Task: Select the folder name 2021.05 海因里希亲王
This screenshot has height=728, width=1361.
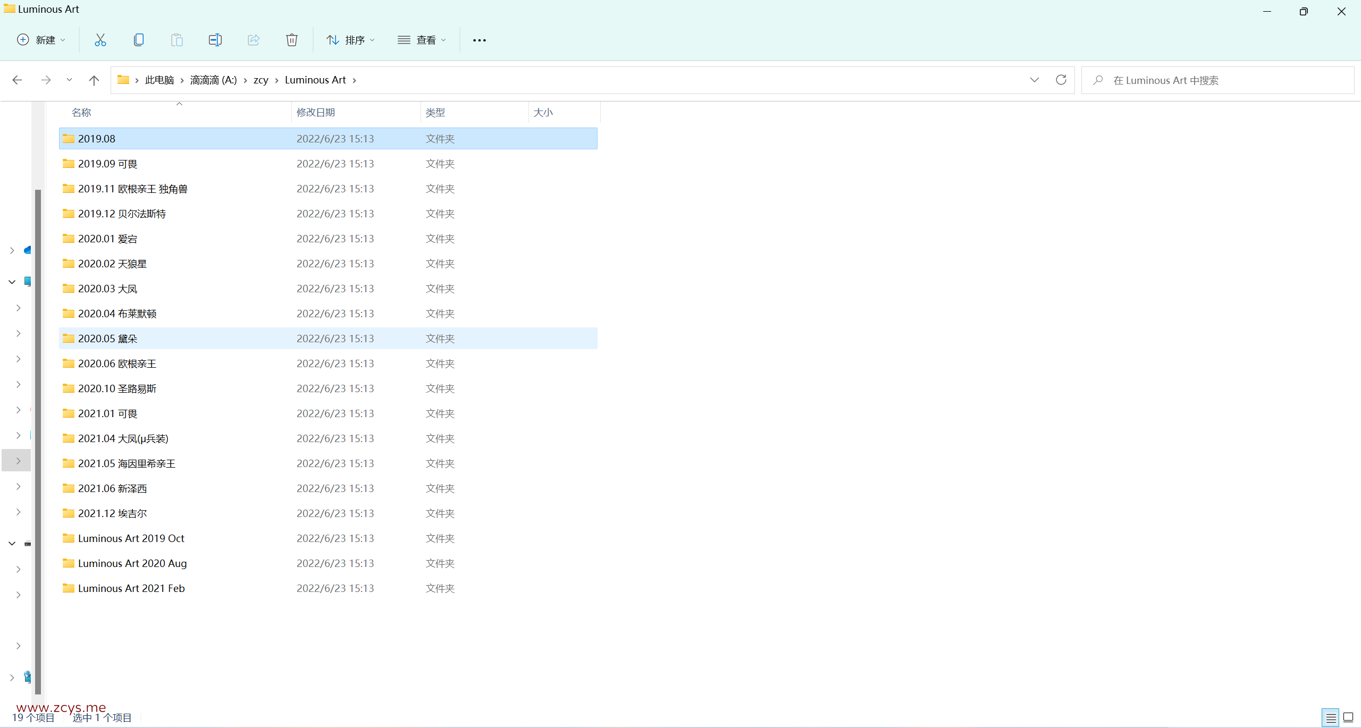Action: (127, 463)
